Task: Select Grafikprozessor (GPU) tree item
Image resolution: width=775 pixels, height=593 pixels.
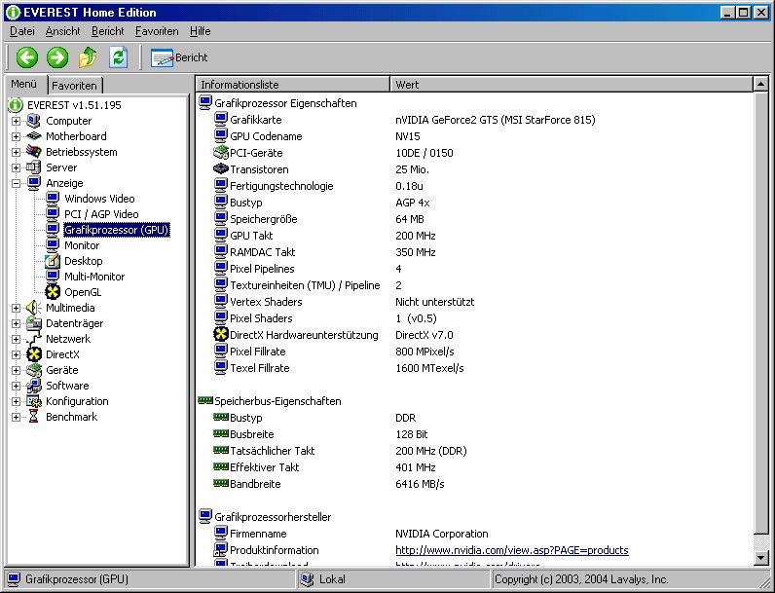Action: point(117,230)
